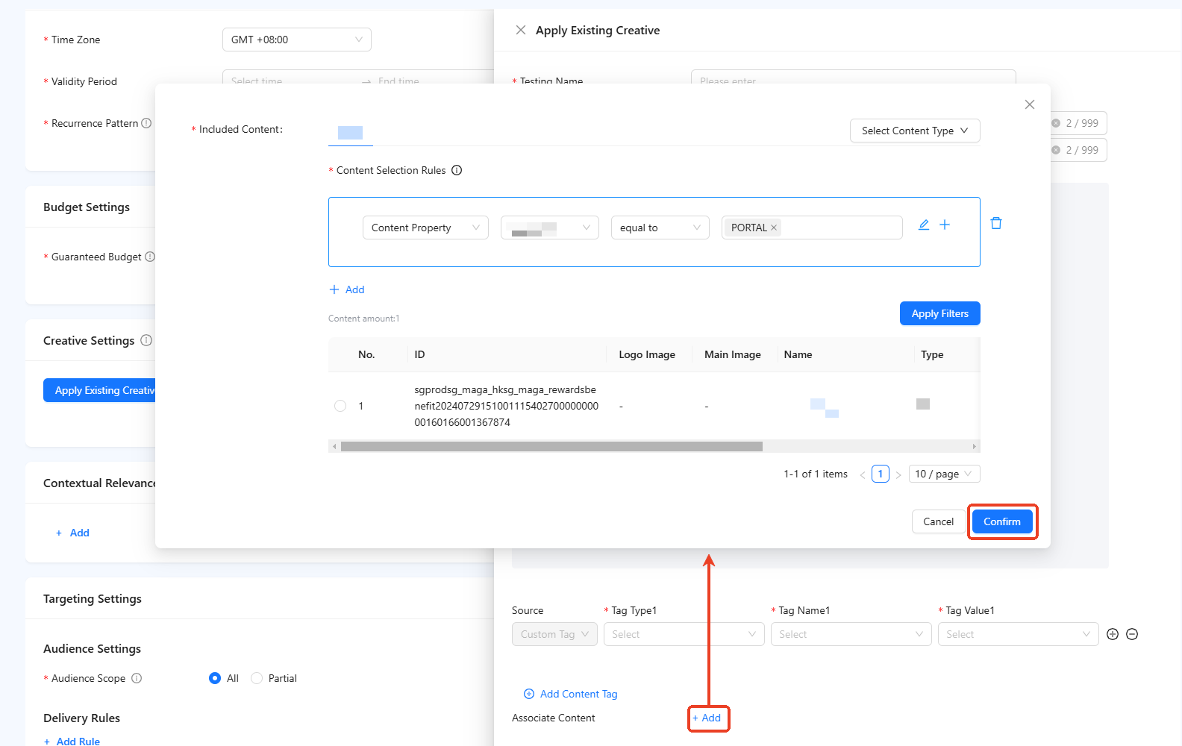
Task: Click Add Content Tag link
Action: 578,694
